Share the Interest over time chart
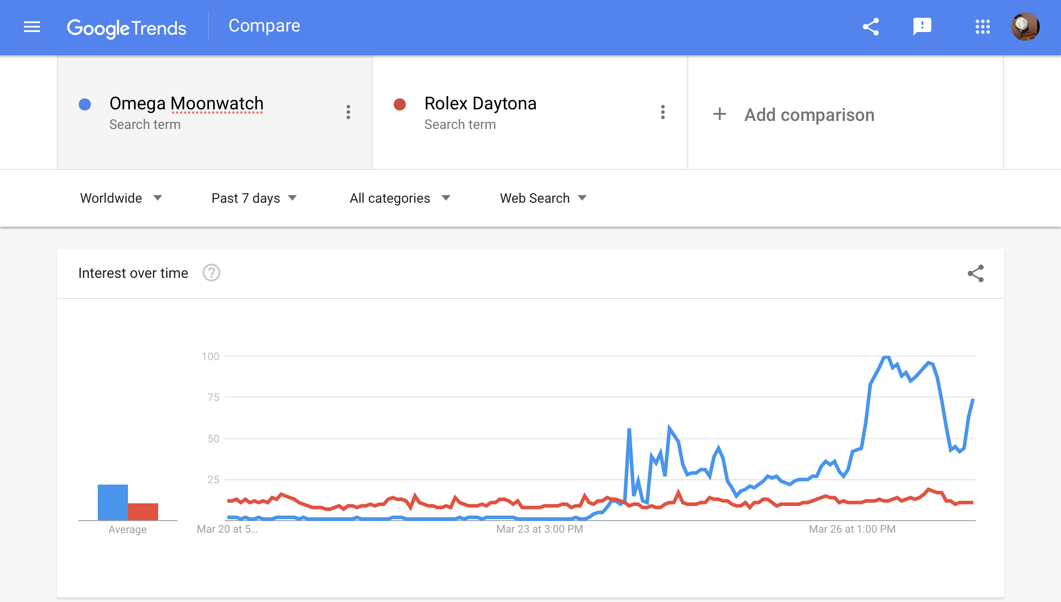Viewport: 1061px width, 602px height. [x=976, y=273]
